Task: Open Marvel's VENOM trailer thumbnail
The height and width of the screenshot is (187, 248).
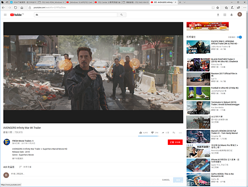Action: [198, 137]
